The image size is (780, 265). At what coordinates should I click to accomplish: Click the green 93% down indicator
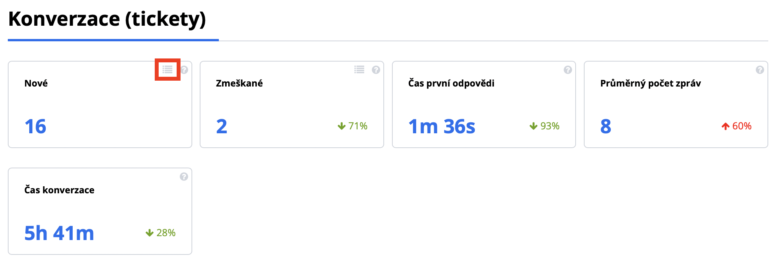(544, 126)
